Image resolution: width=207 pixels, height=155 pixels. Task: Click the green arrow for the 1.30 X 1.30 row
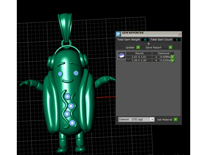point(172,60)
